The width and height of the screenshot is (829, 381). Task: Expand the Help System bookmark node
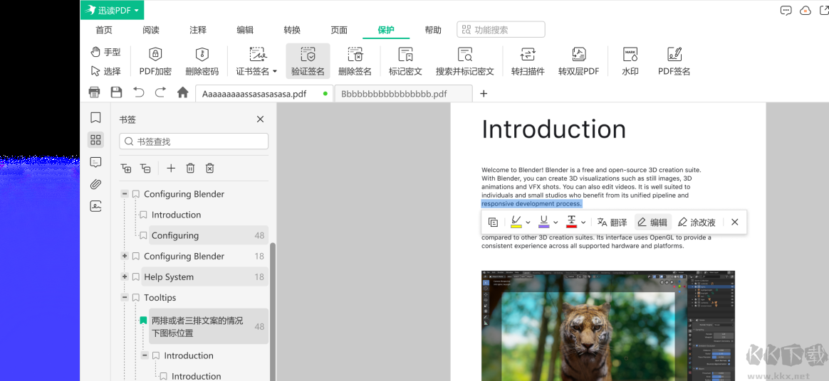point(125,277)
